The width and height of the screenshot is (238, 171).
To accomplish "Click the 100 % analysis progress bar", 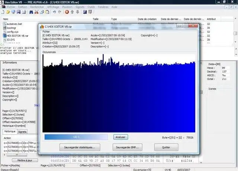I will (x=76, y=137).
